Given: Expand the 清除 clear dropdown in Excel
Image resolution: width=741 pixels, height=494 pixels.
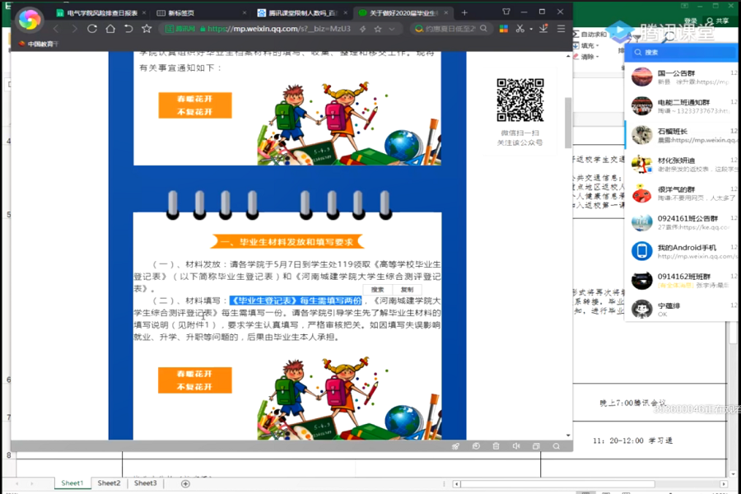Looking at the screenshot, I should pos(597,58).
